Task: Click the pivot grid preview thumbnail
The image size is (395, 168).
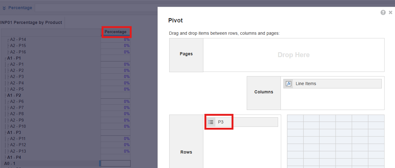Action: click(336, 141)
